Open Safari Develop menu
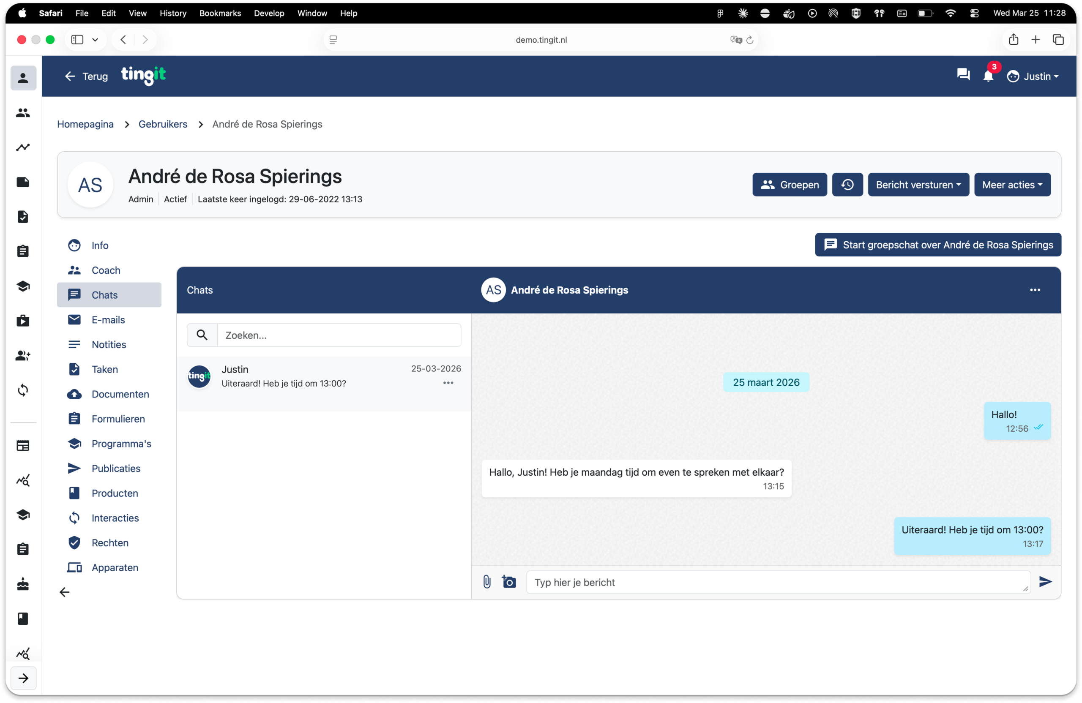1082x703 pixels. [269, 13]
